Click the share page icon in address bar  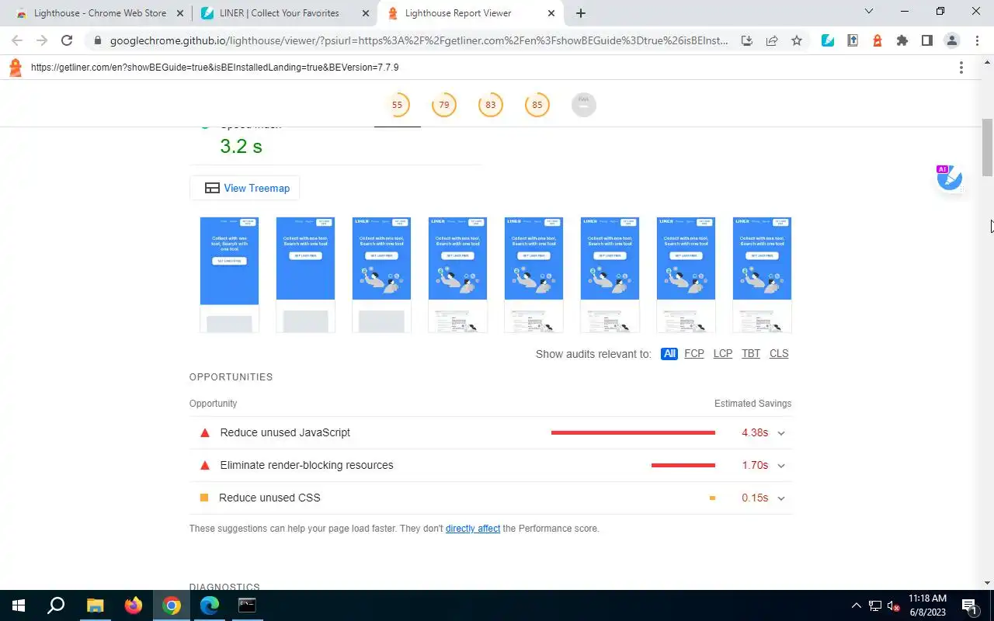tap(772, 40)
